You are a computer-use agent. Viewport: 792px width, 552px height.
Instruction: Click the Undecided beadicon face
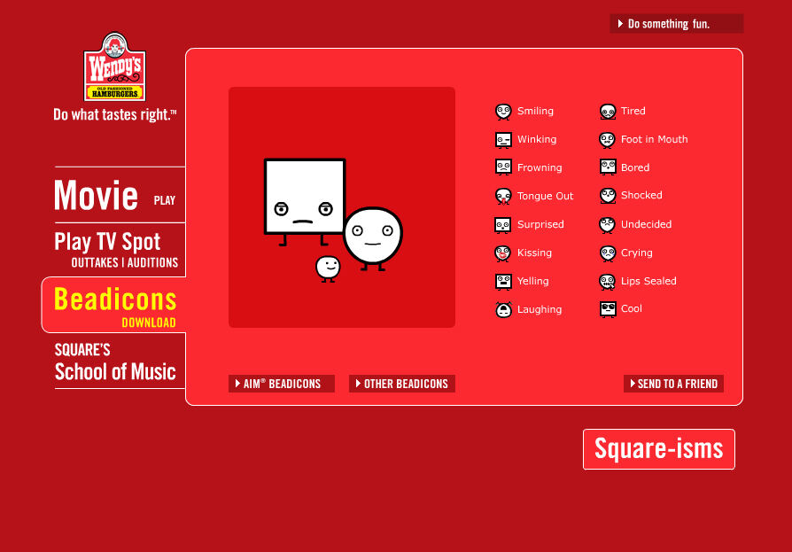(x=607, y=225)
